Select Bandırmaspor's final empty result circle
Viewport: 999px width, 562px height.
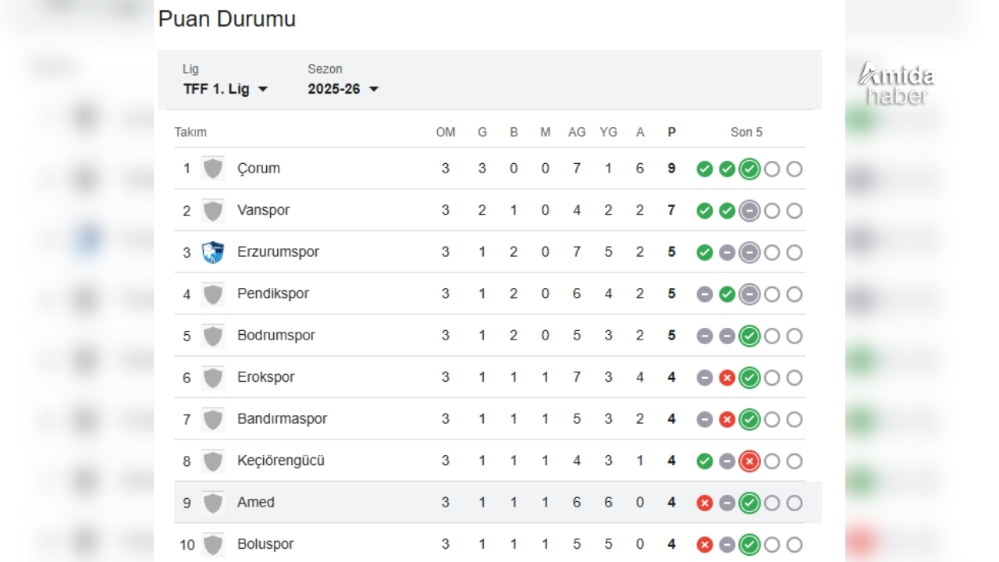click(x=795, y=420)
